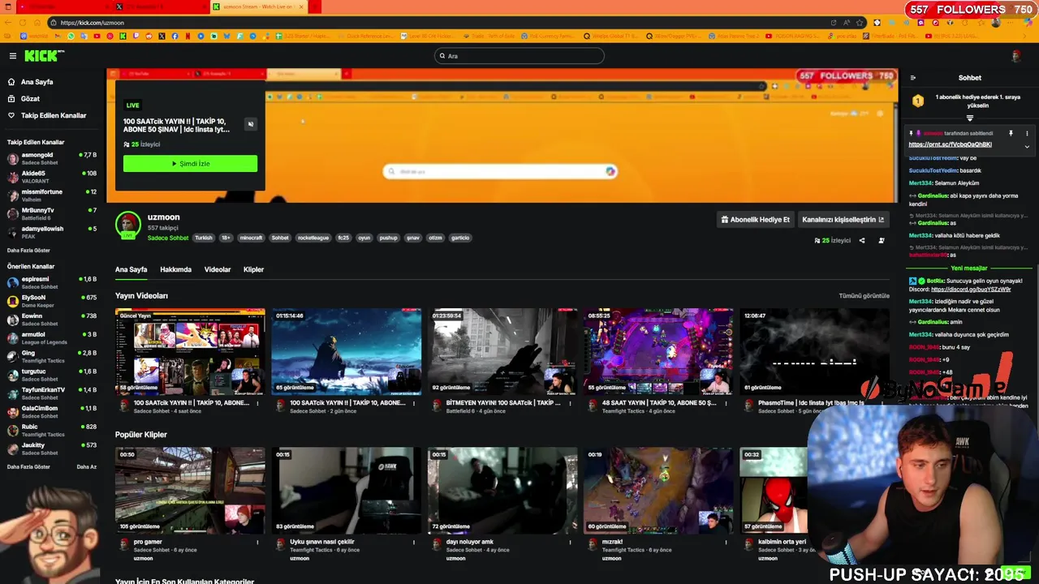
Task: Click the user icon right of share
Action: tap(882, 241)
